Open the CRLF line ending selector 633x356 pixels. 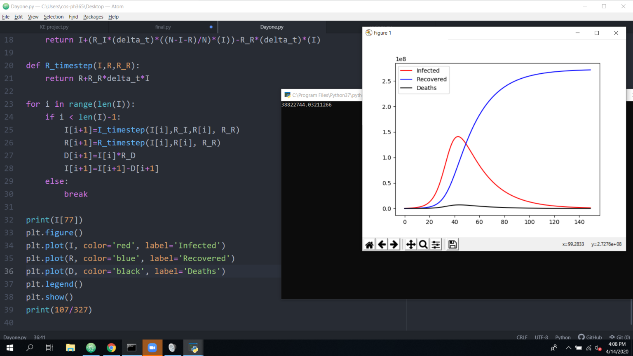click(522, 337)
